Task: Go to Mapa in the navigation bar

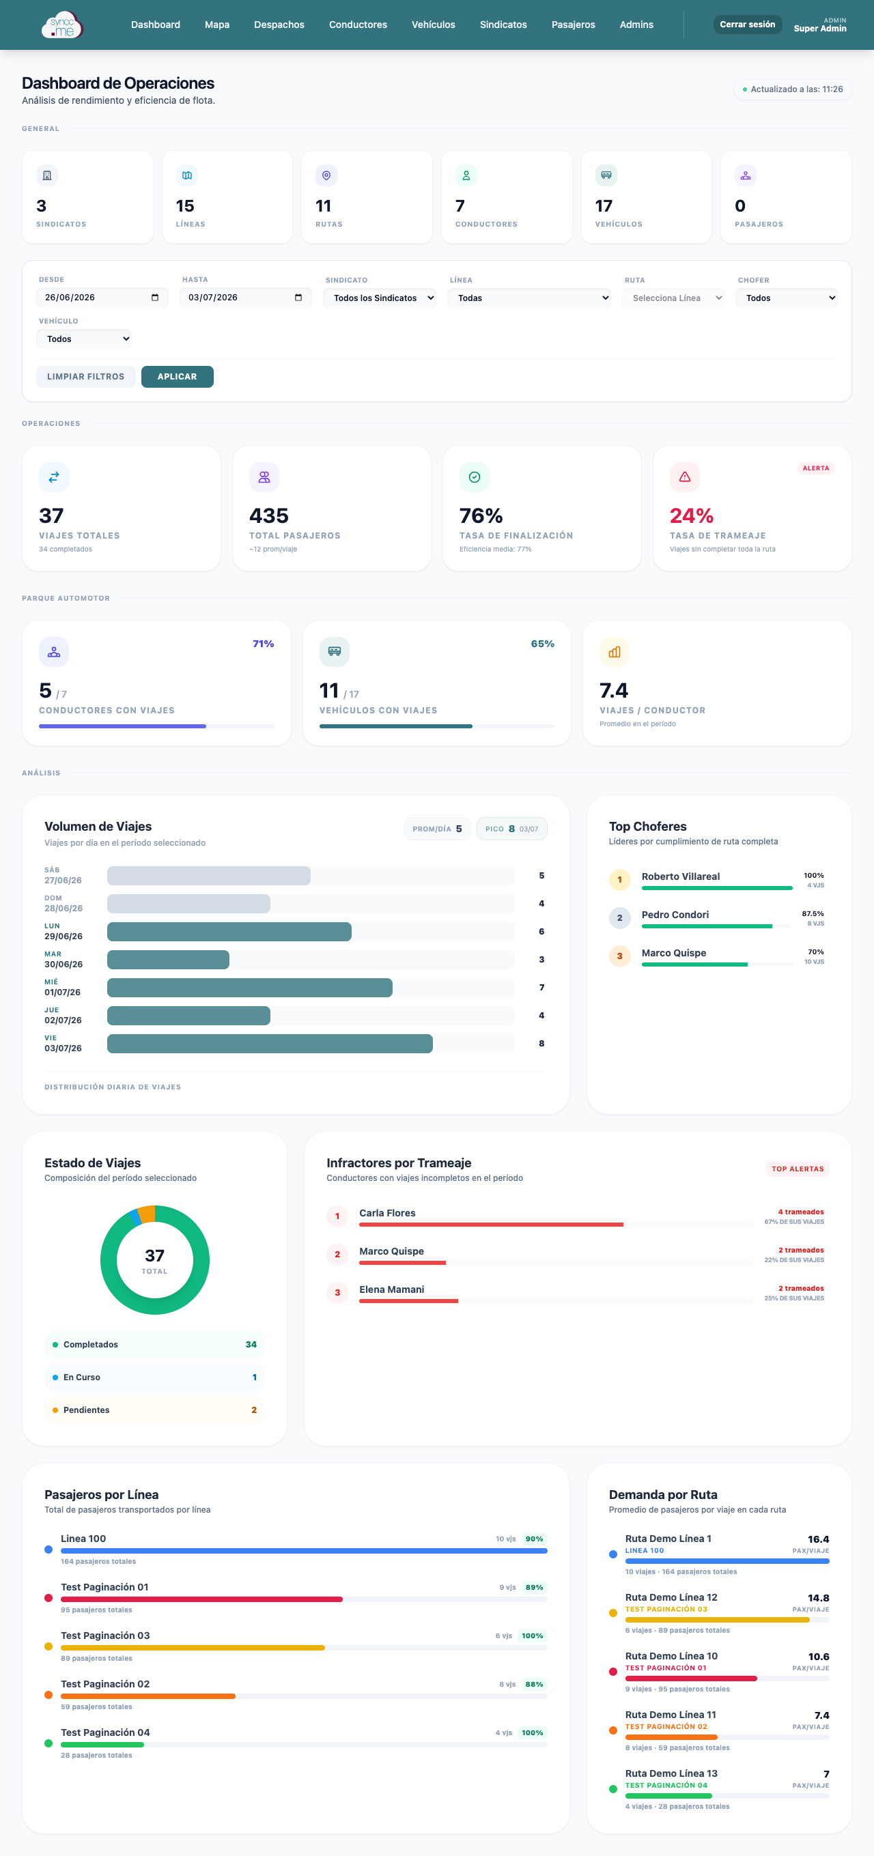Action: coord(217,25)
